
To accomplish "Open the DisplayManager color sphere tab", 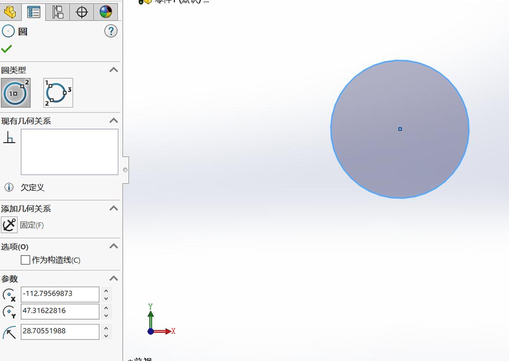I will (106, 12).
